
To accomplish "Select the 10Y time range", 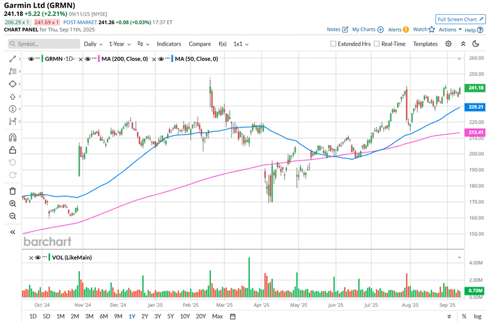I will pos(185,317).
